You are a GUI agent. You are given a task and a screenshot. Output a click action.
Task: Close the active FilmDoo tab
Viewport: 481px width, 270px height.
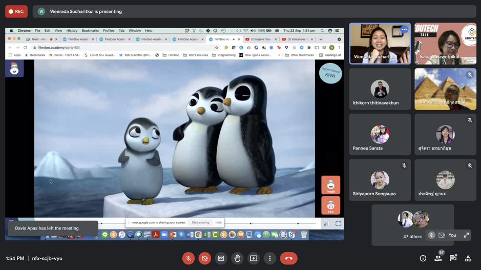pyautogui.click(x=239, y=39)
